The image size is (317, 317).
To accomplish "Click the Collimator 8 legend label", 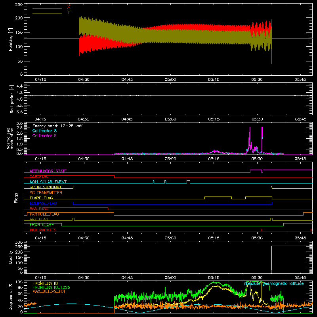I will (44, 131).
